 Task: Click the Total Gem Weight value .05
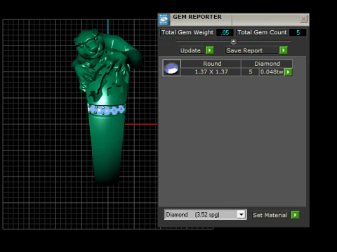pos(225,32)
